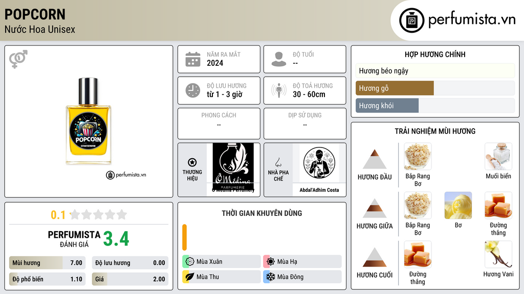
Task: Select the Đường thắng base note image
Action: tap(418, 254)
